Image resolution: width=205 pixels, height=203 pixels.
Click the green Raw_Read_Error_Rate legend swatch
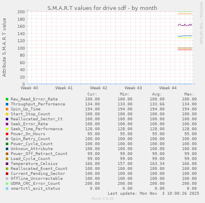point(7,99)
